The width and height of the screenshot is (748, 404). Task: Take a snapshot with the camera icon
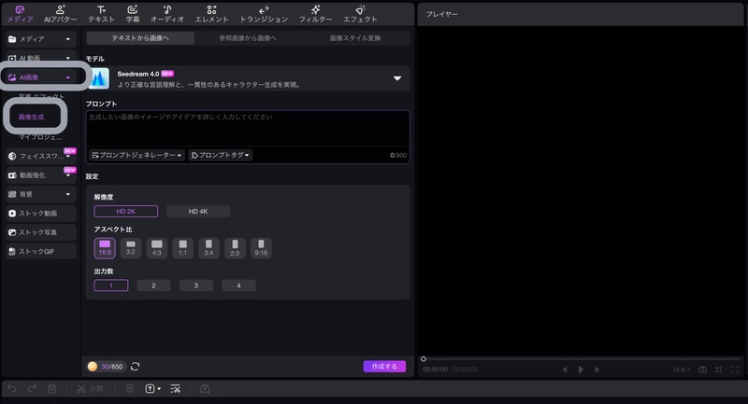703,369
